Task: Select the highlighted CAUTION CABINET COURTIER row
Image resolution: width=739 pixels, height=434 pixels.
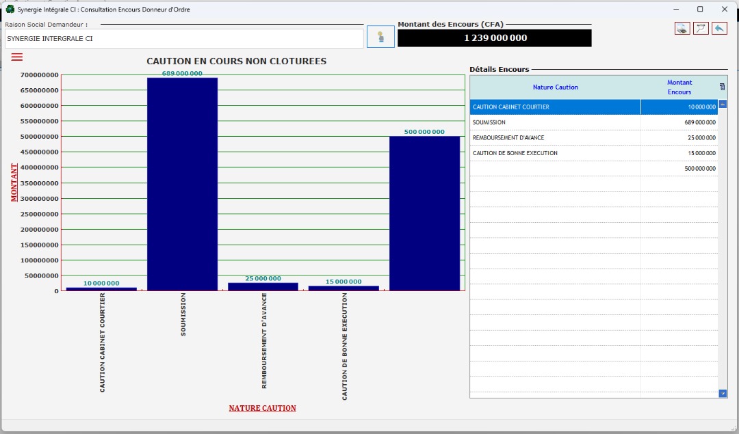Action: tap(555, 107)
